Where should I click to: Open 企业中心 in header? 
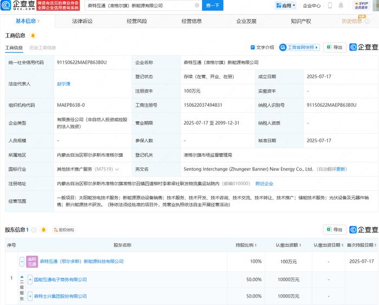click(311, 5)
